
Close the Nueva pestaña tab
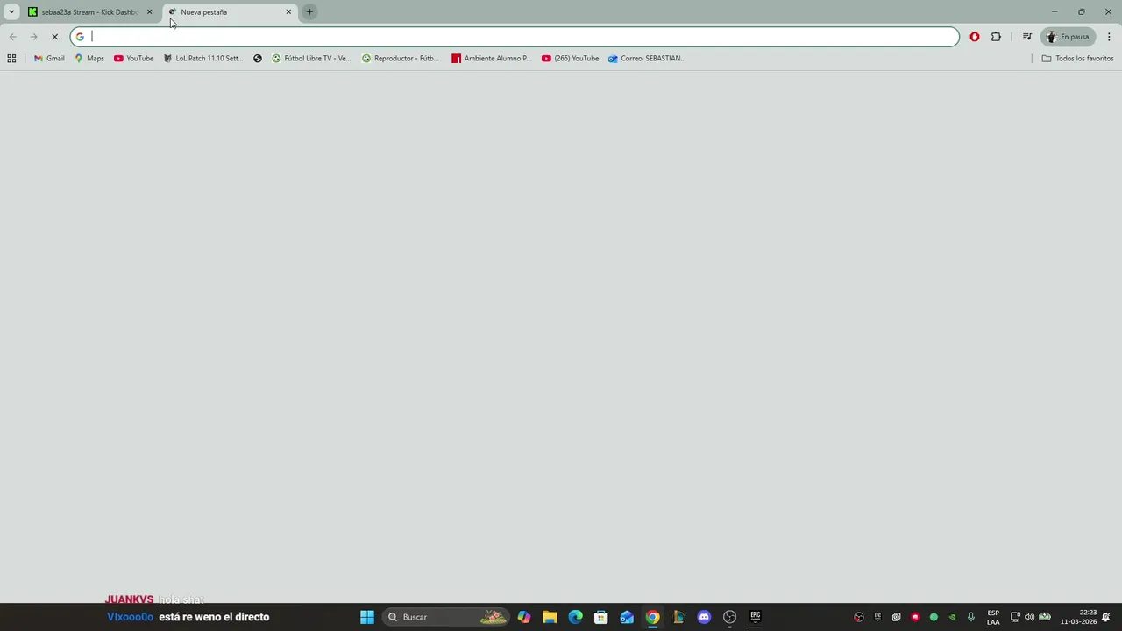(288, 12)
